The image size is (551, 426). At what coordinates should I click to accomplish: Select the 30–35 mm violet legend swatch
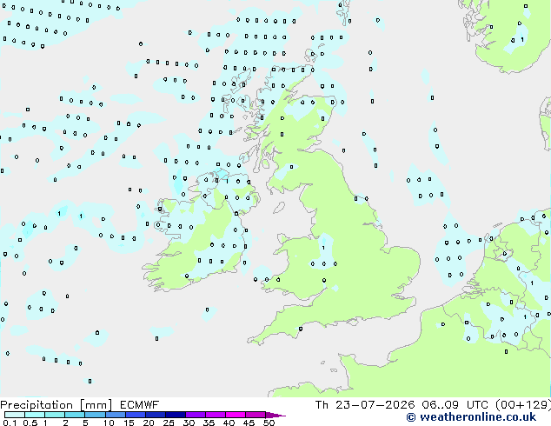(x=196, y=415)
